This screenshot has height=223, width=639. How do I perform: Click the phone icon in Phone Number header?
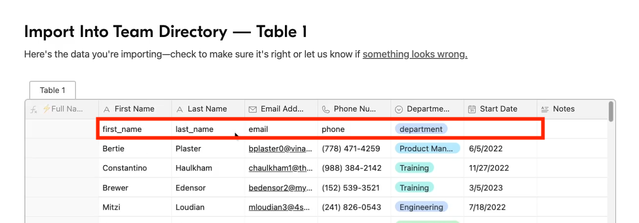(x=326, y=109)
